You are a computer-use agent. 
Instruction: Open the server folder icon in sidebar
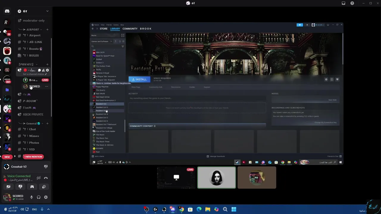pyautogui.click(x=7, y=89)
